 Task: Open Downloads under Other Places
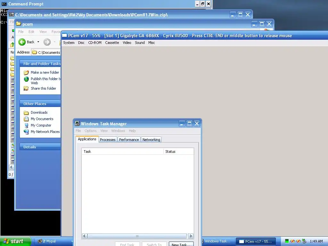(x=39, y=112)
